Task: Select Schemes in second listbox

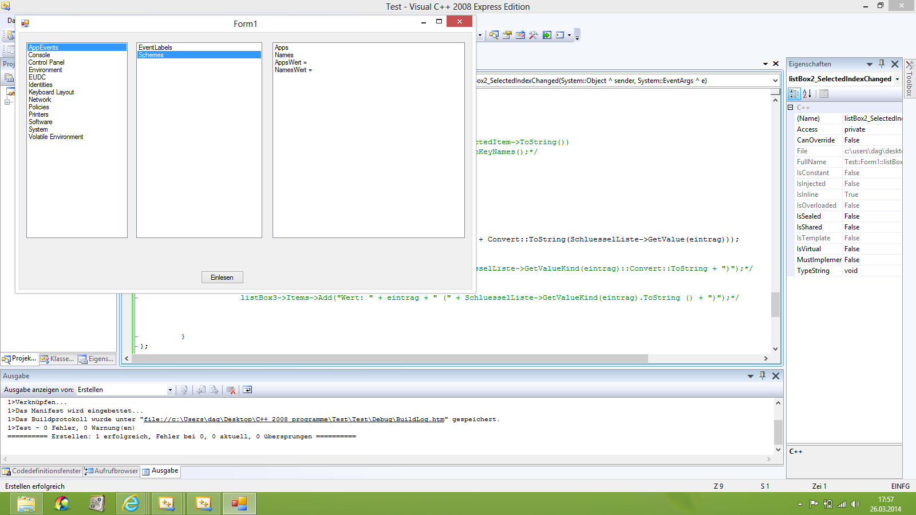Action: click(199, 55)
